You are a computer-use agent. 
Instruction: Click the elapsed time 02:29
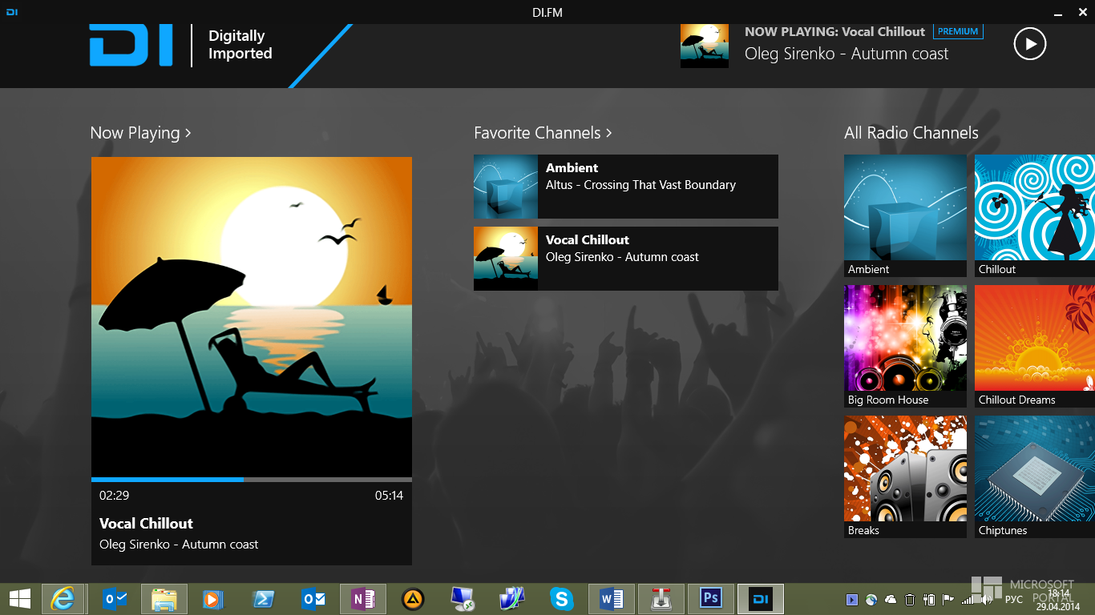tap(114, 496)
